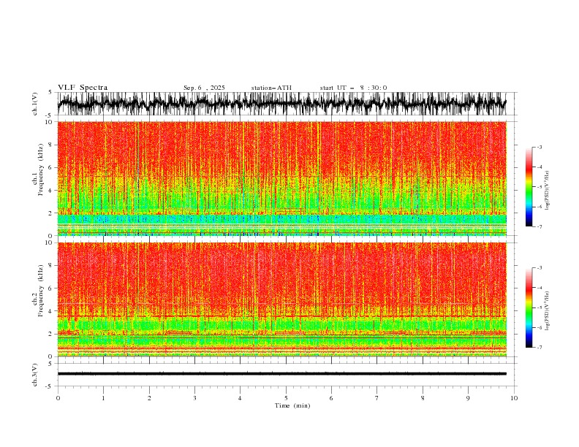
Task: Select the "ch.1(V)" axis label
Action: click(x=35, y=104)
